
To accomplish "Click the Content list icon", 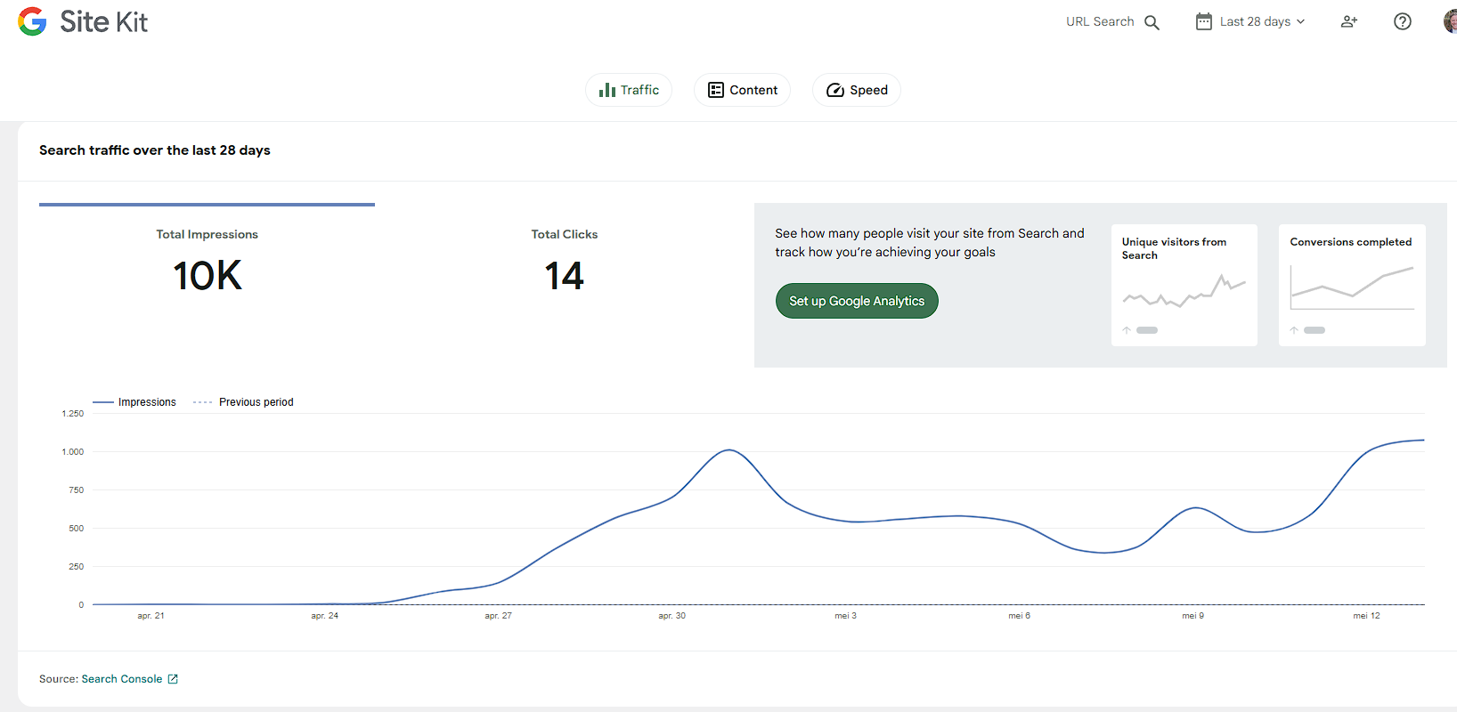I will click(716, 90).
